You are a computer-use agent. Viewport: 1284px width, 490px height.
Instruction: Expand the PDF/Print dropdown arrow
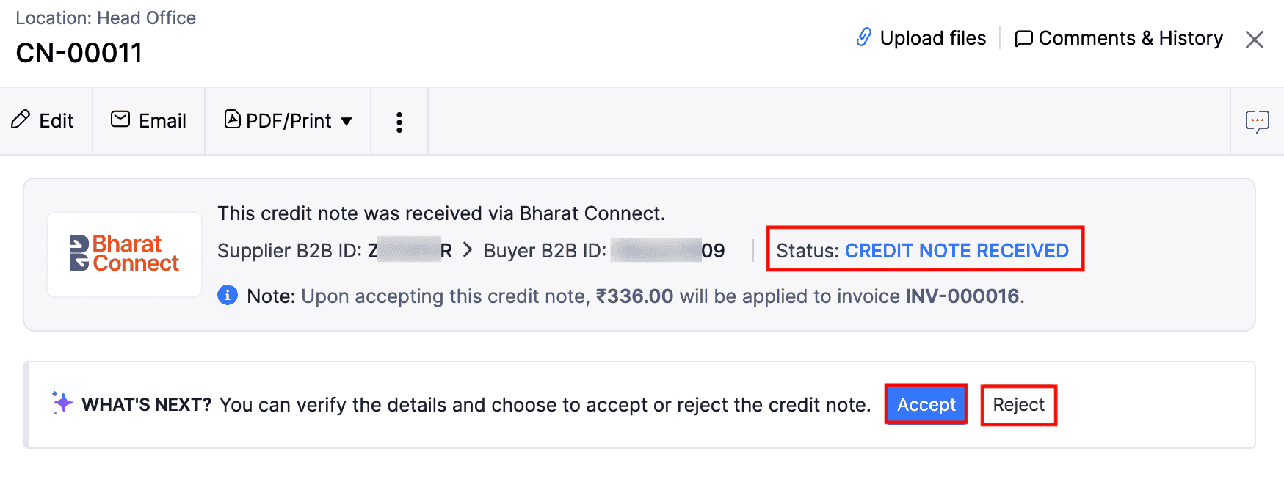(x=347, y=121)
